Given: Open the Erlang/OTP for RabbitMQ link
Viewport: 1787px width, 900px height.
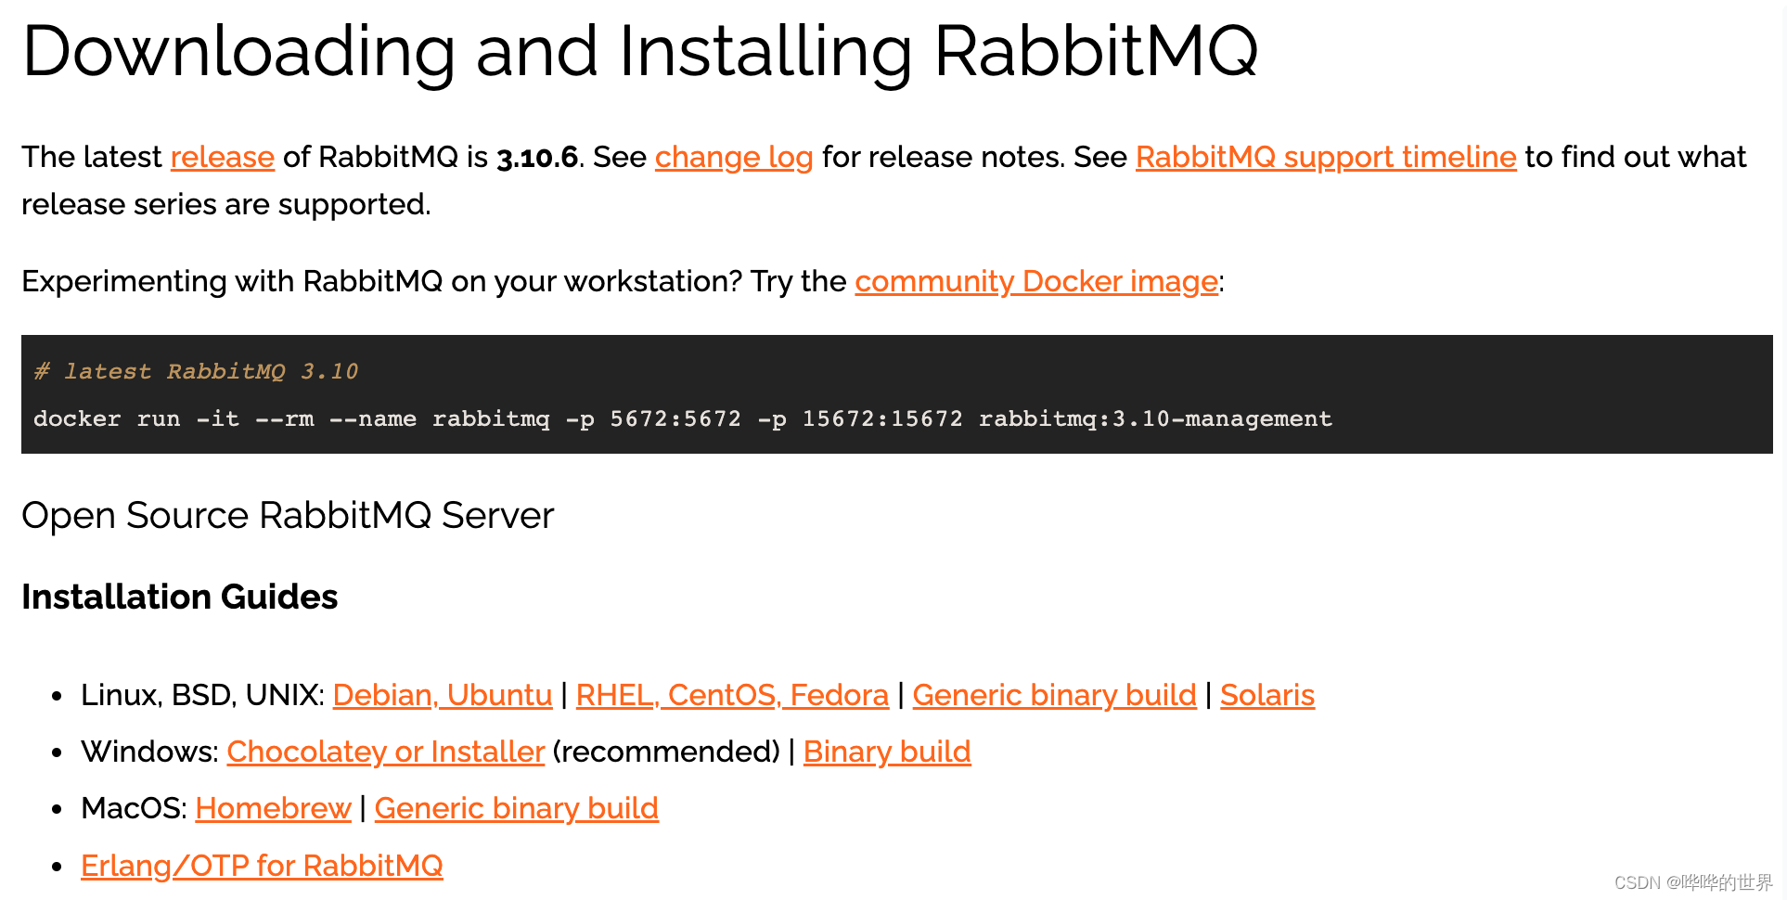Looking at the screenshot, I should tap(262, 867).
